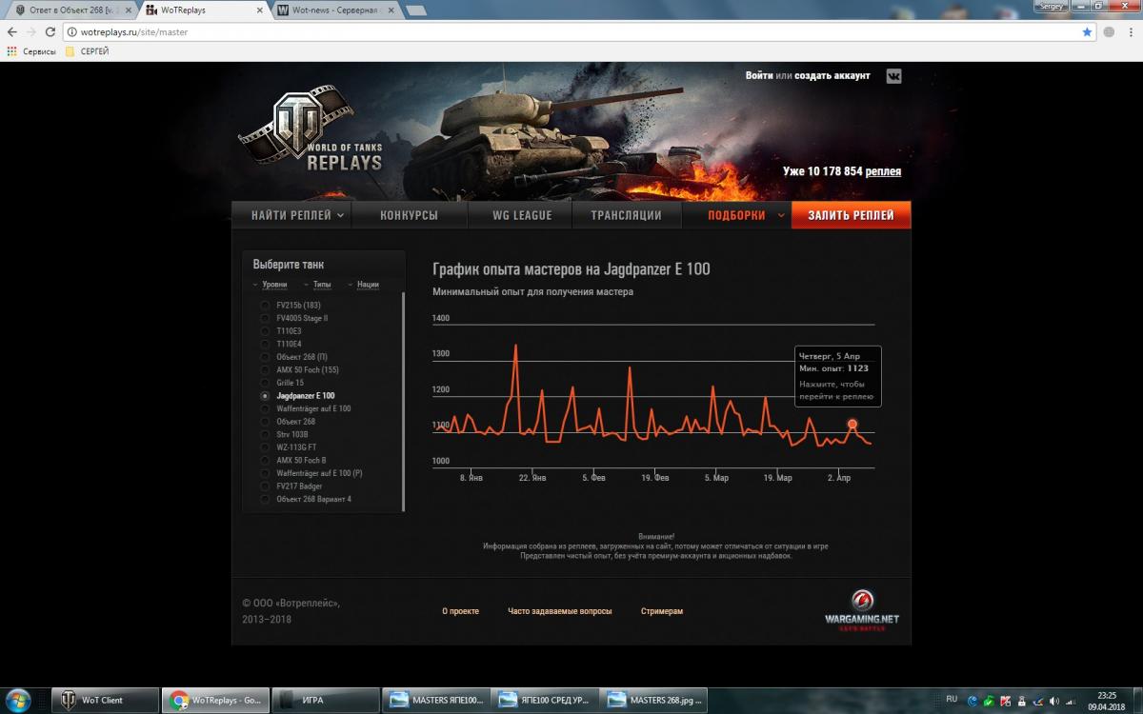The width and height of the screenshot is (1143, 714).
Task: Open the О проекте footer link
Action: [460, 611]
